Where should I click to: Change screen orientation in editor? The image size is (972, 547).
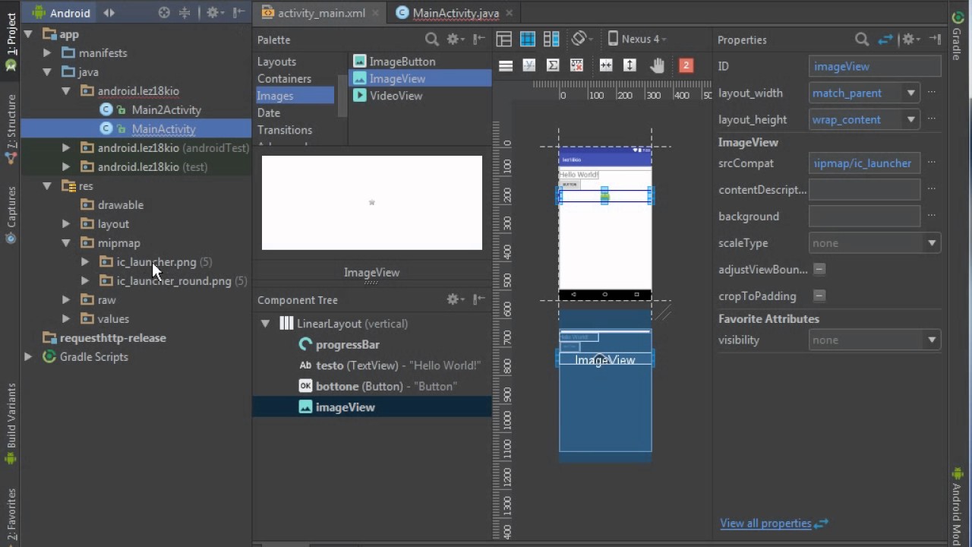(x=582, y=39)
